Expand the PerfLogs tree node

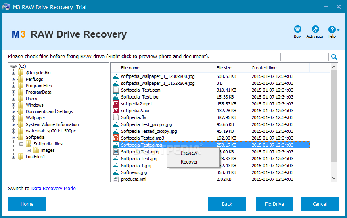13,79
